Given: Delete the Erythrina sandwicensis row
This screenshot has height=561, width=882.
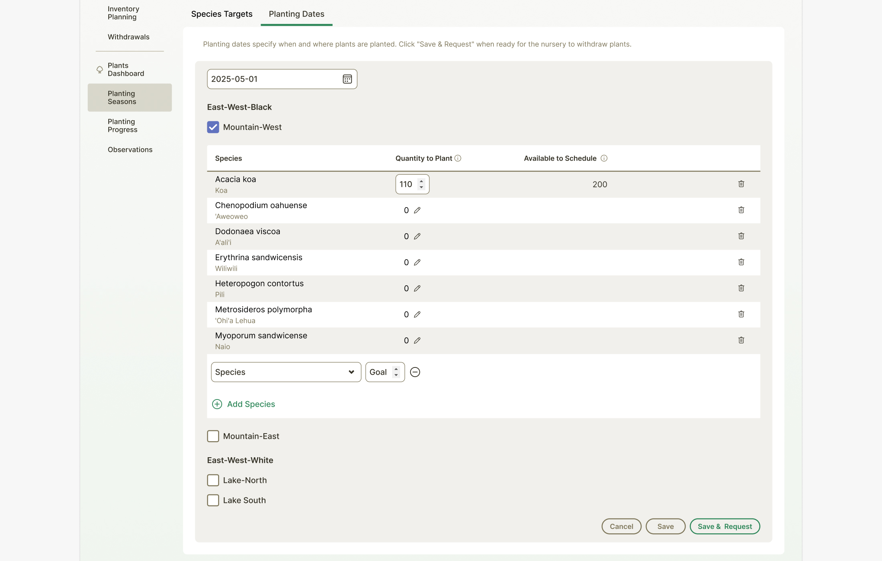Looking at the screenshot, I should [741, 262].
